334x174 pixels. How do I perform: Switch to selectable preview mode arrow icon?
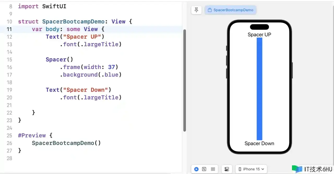[x=204, y=169]
